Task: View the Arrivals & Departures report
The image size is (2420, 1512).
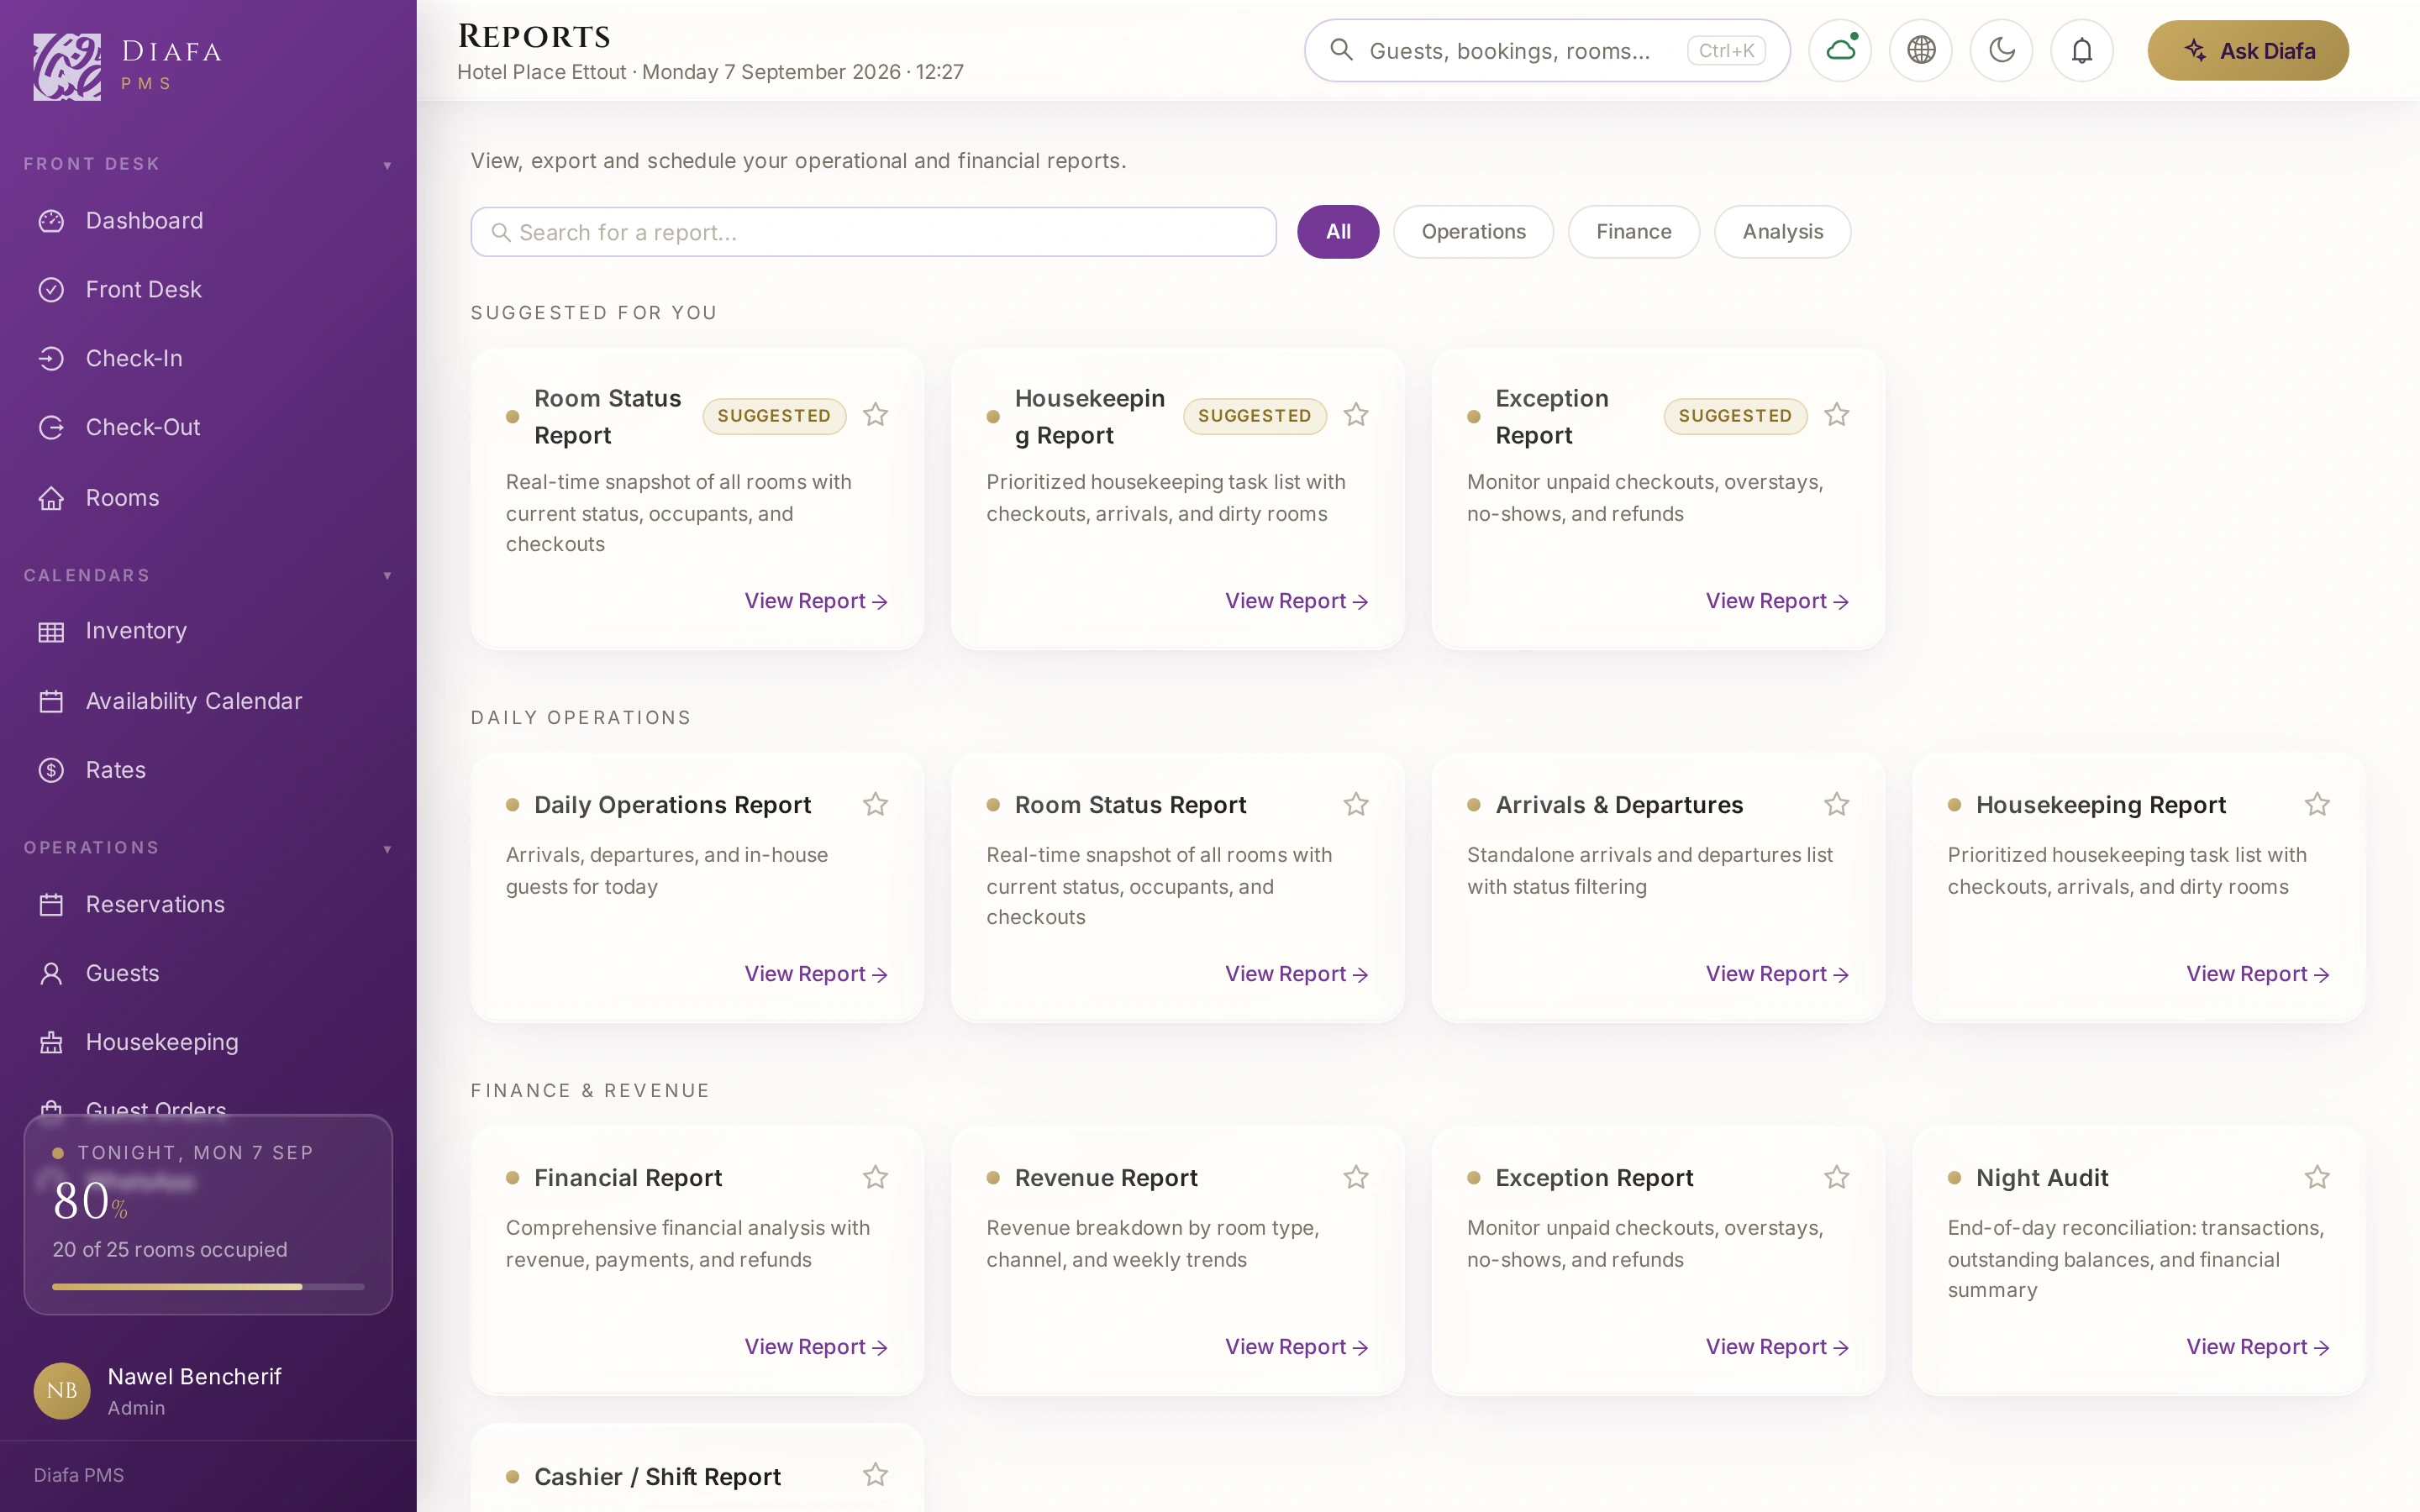Action: click(x=1777, y=974)
